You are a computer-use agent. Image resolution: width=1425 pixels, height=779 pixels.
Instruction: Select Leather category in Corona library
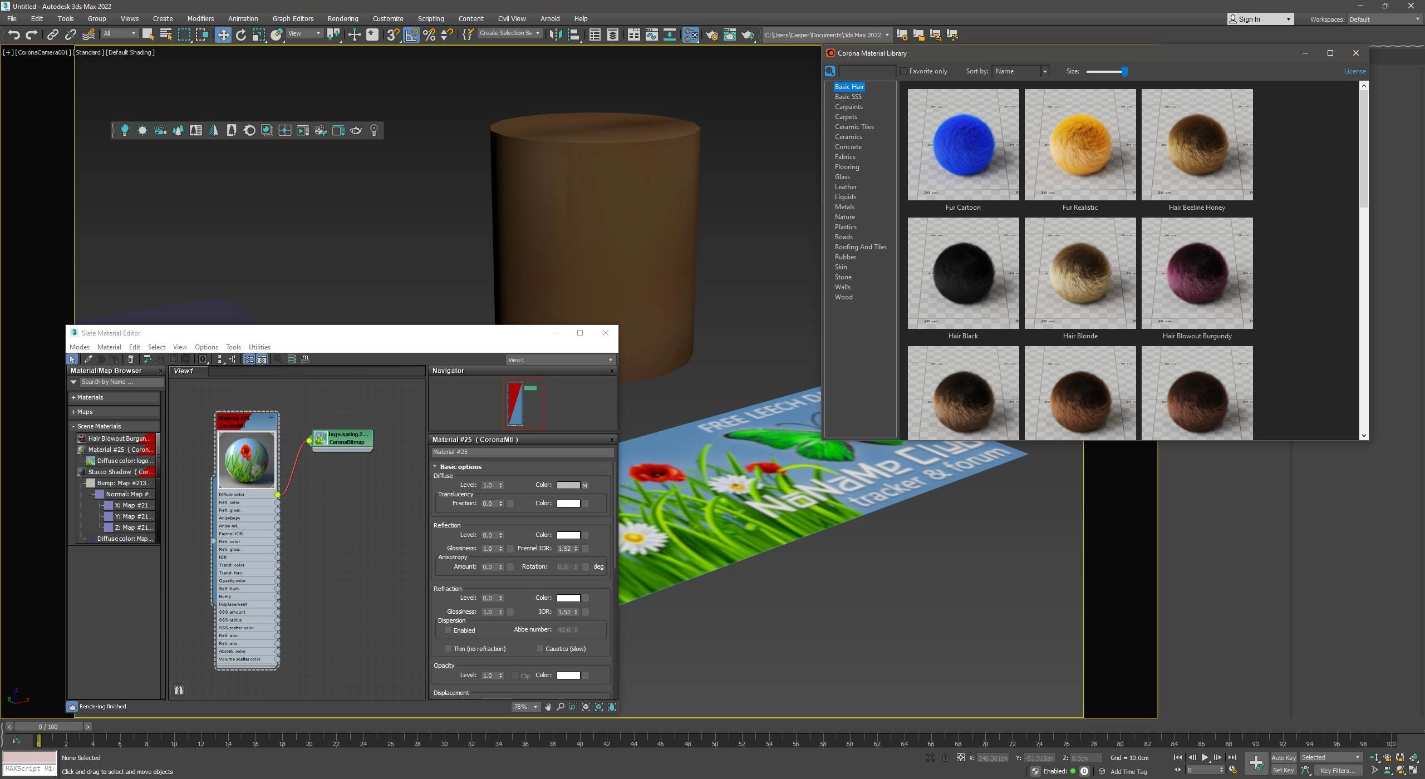tap(846, 187)
